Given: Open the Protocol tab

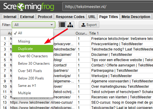Looking at the screenshot, I should (45, 17).
